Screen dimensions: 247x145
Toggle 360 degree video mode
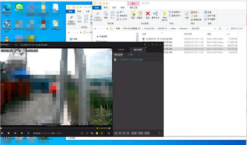click(82, 133)
